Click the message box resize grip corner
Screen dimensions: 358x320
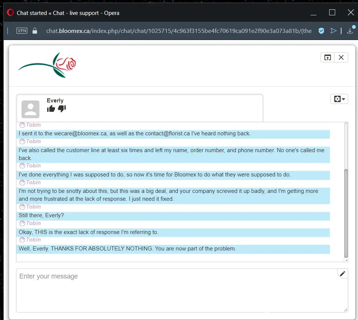point(346,310)
